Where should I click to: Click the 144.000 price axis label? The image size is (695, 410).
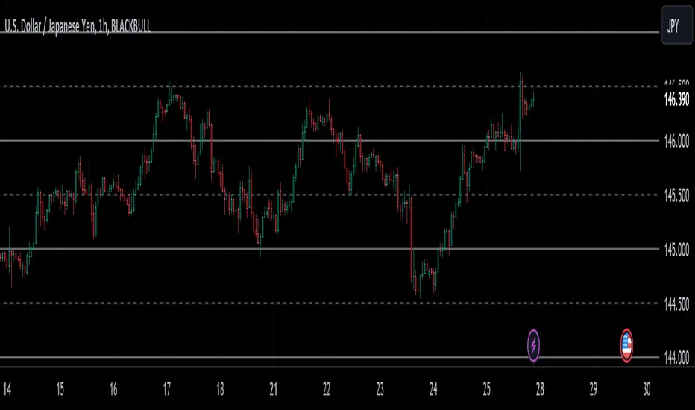pyautogui.click(x=677, y=357)
